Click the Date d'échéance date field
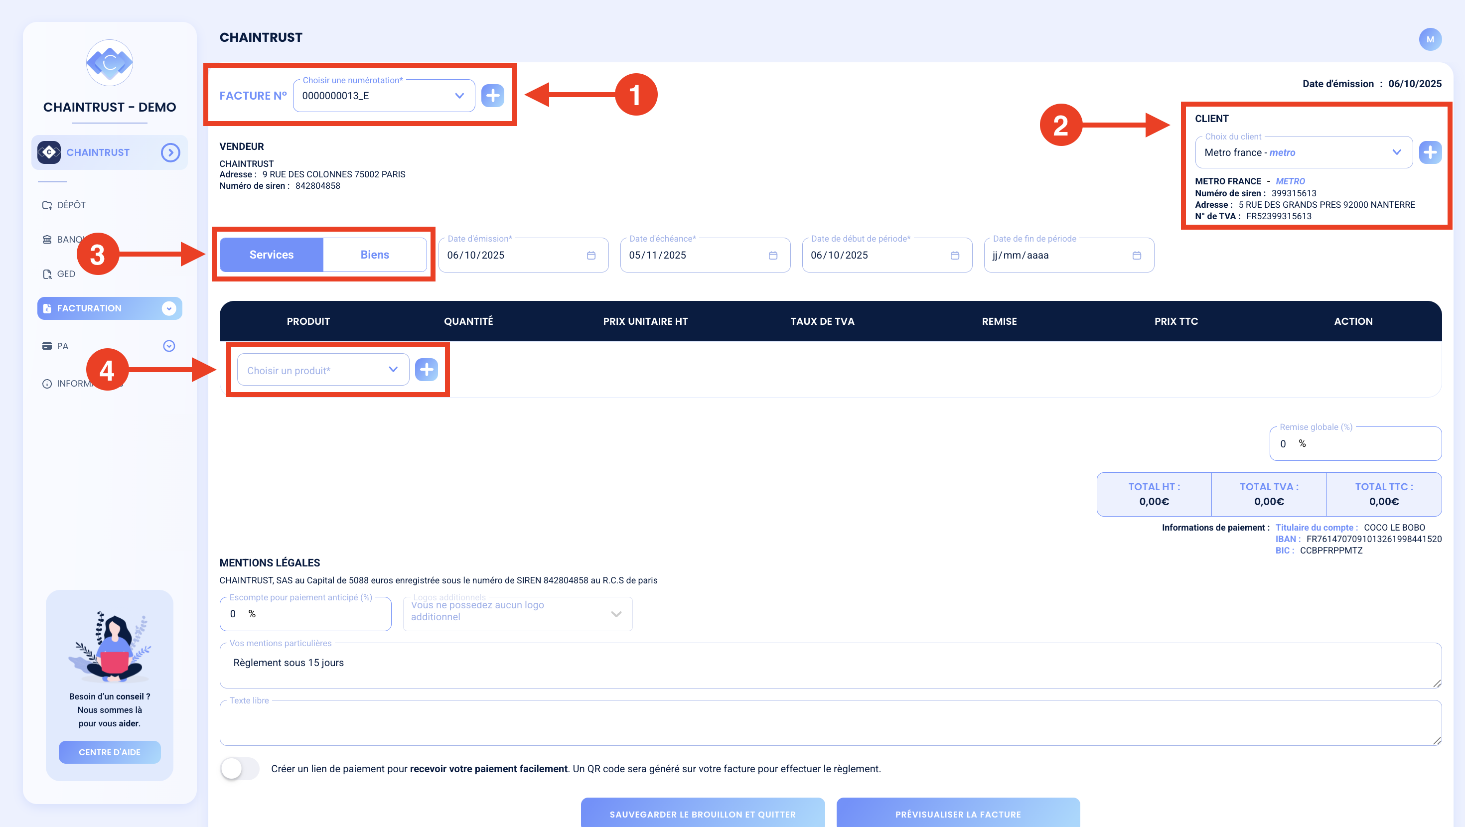 coord(705,256)
